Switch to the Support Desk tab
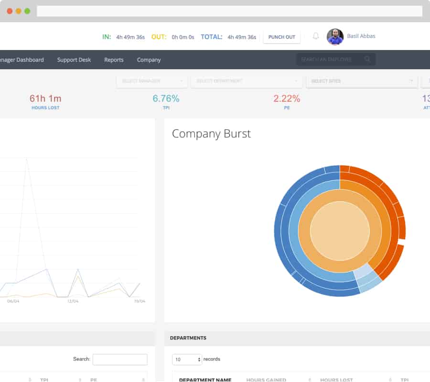The height and width of the screenshot is (382, 430). [74, 60]
